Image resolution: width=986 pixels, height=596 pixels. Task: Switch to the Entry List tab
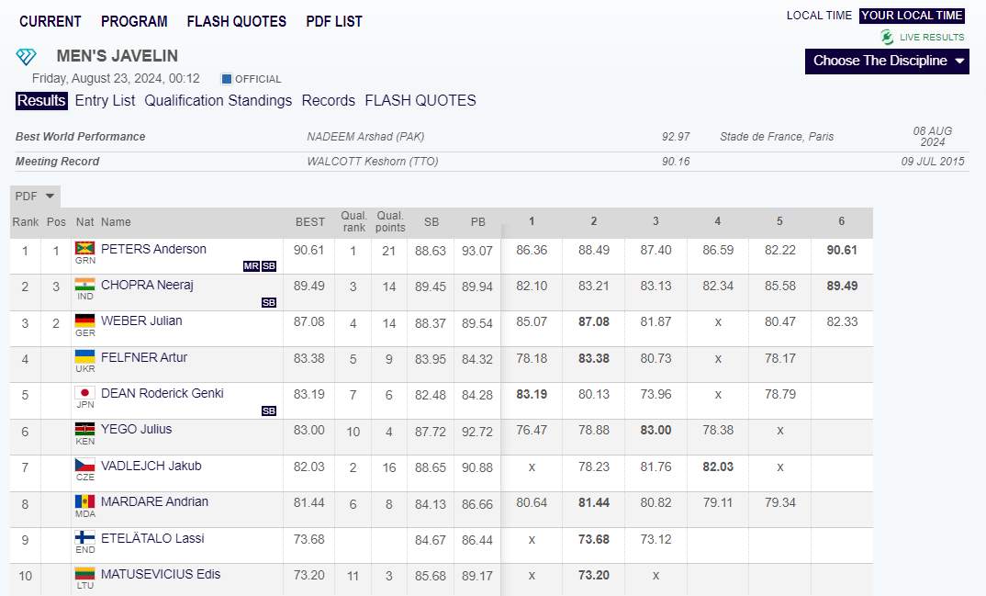[x=105, y=101]
